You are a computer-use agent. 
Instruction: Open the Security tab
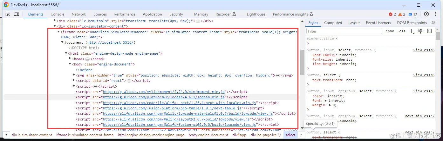pos(176,14)
